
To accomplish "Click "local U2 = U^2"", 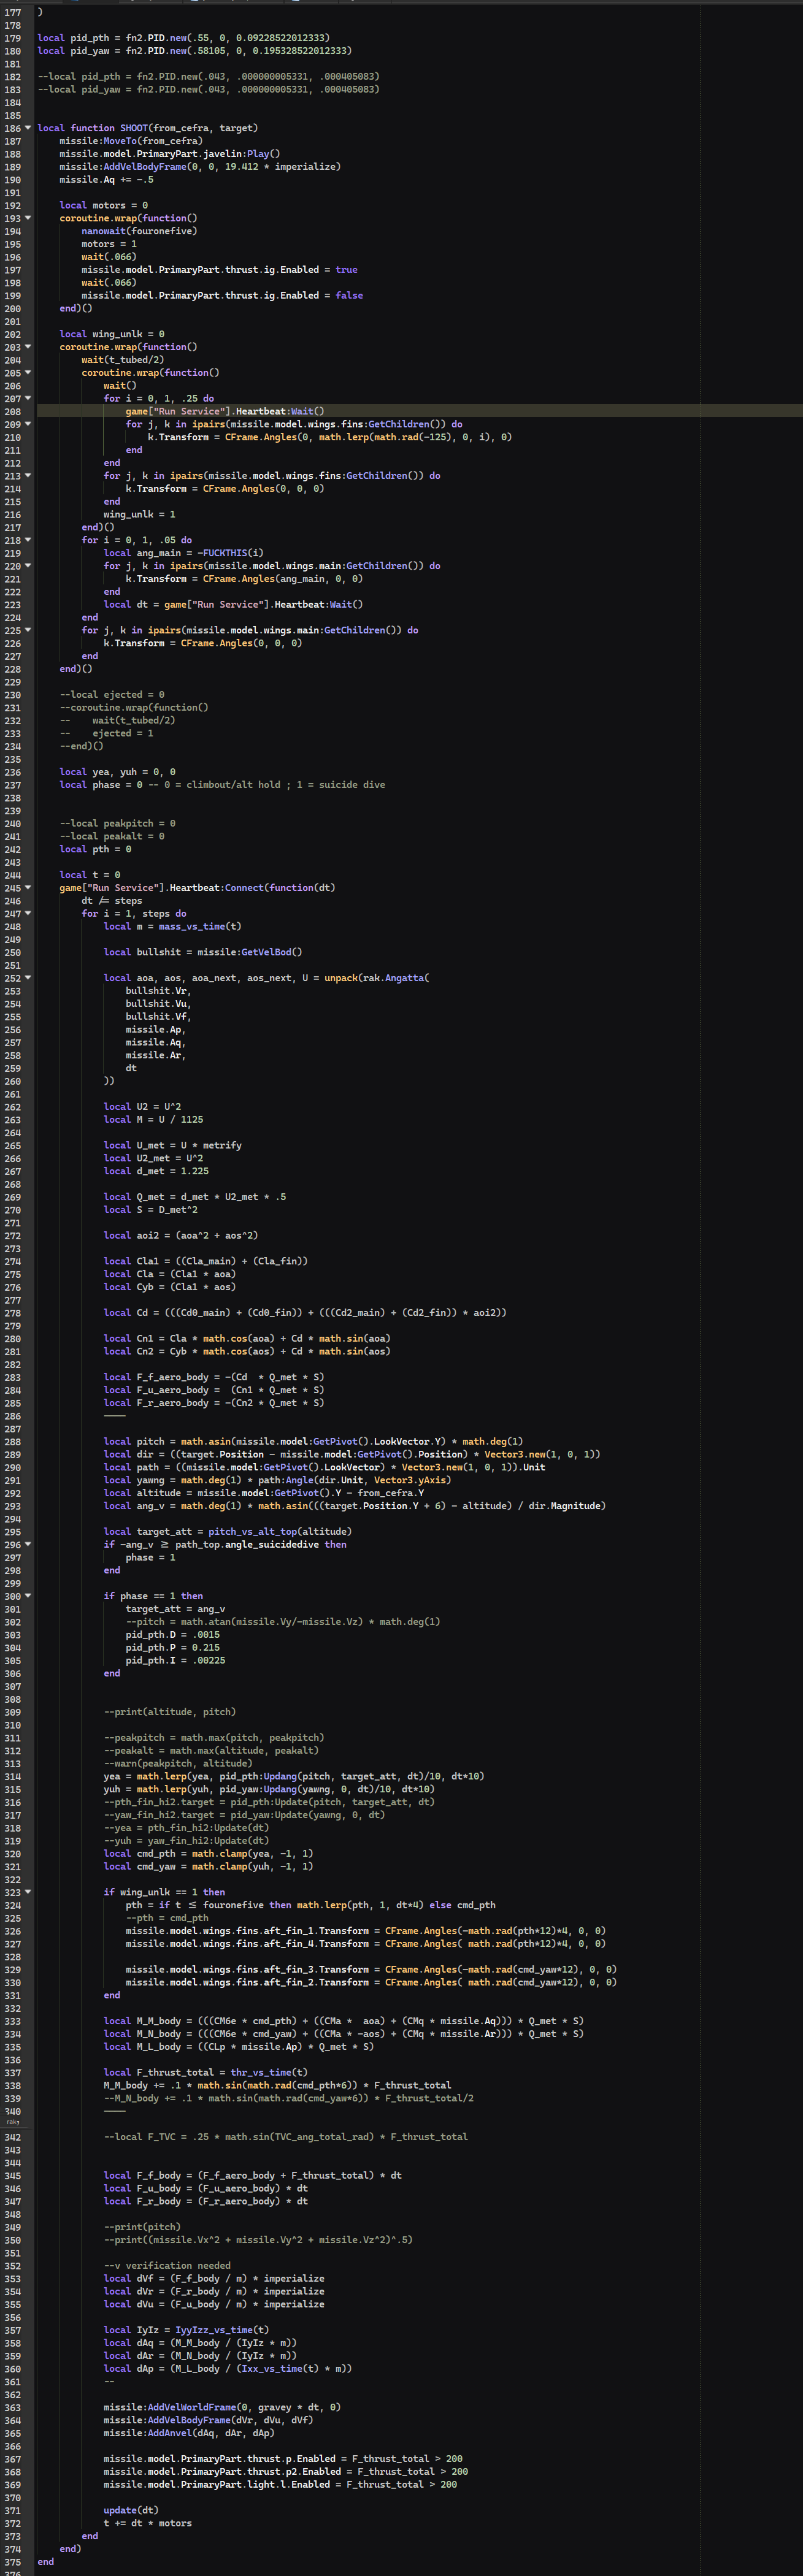I will (142, 1107).
